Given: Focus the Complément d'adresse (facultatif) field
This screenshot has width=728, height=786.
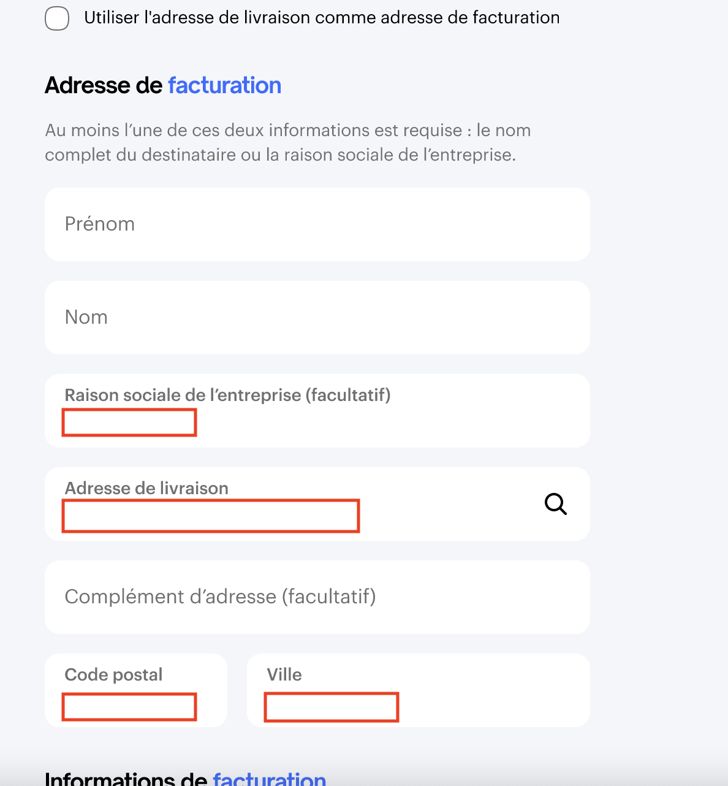Looking at the screenshot, I should [317, 597].
